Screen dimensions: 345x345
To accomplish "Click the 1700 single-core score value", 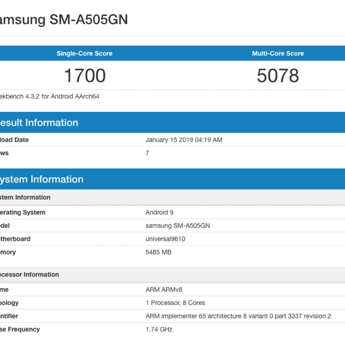I will [85, 76].
